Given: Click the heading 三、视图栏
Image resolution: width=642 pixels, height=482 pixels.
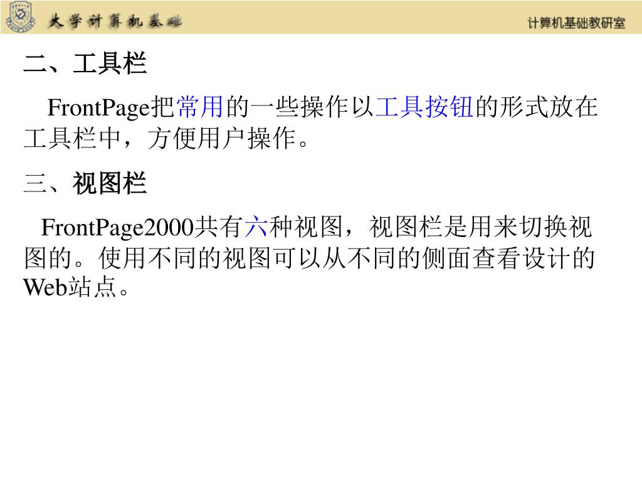Looking at the screenshot, I should (x=85, y=183).
